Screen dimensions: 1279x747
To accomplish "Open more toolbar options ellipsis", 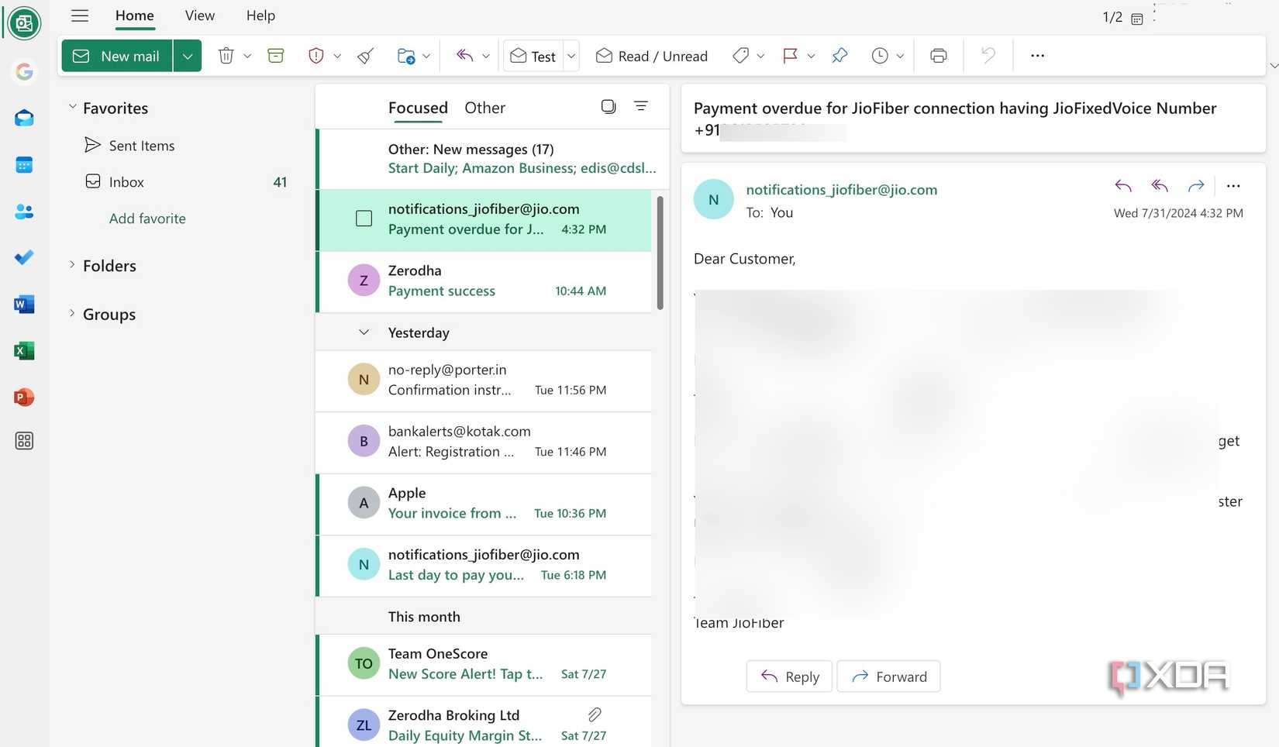I will tap(1037, 56).
